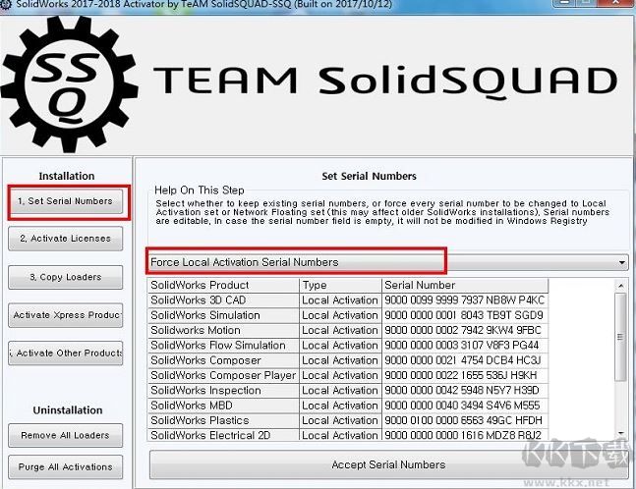Select the SolidWorks Composer Player product cell

(x=223, y=375)
